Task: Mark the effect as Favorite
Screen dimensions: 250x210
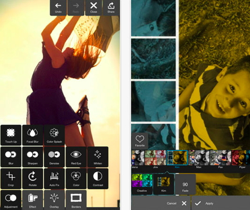Action: pyautogui.click(x=140, y=141)
